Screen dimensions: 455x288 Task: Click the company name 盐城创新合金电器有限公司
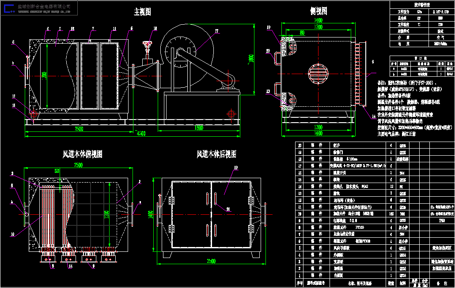point(44,6)
